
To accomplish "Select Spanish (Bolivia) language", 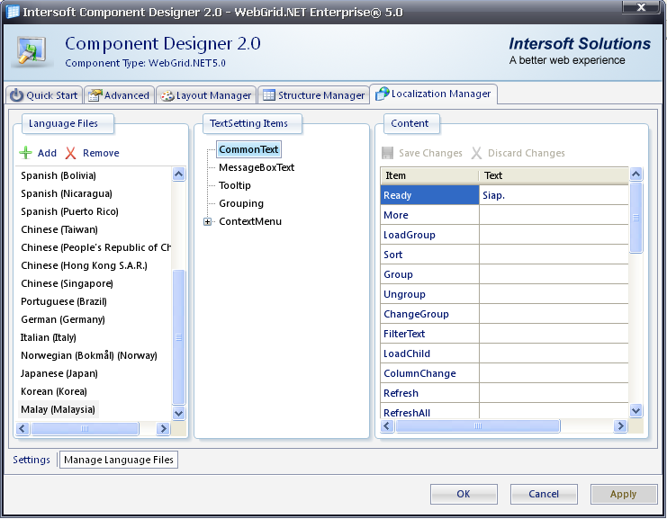I will point(59,175).
